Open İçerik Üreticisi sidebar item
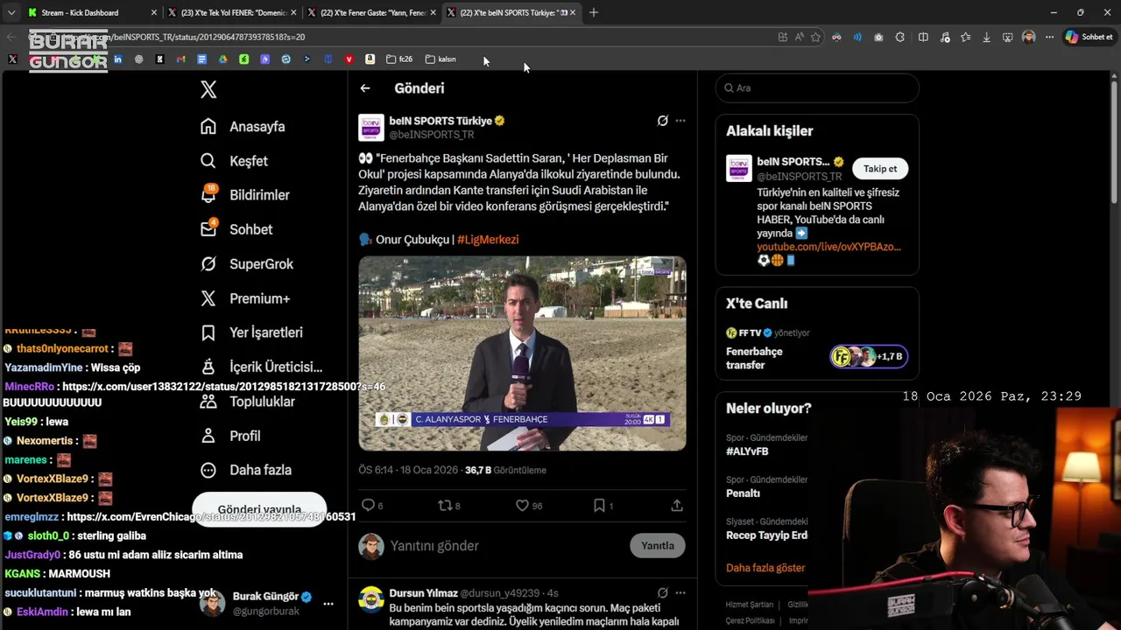 tap(260, 367)
